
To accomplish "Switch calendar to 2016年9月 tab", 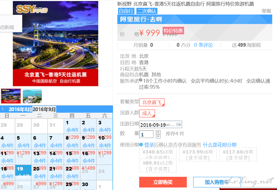I will coord(44,109).
